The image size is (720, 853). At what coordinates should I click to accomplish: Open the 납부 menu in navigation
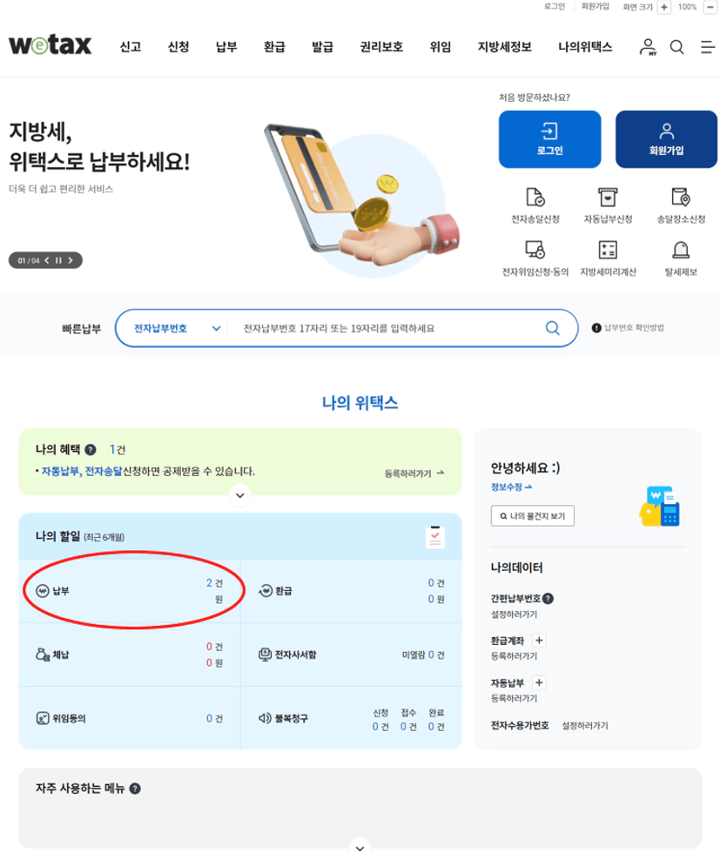pos(226,47)
